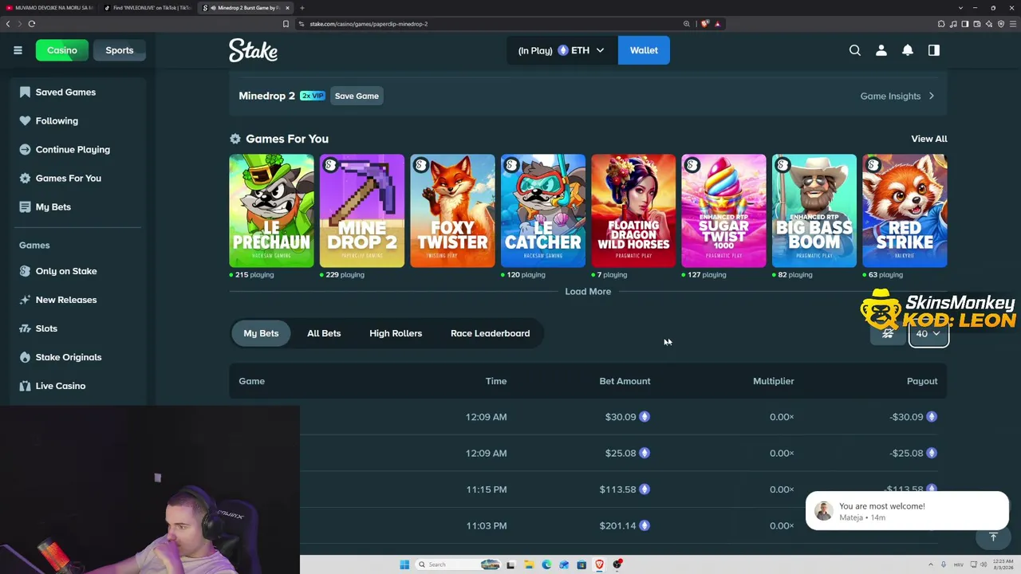Select the All Bets tab
Viewport: 1021px width, 574px height.
tap(324, 333)
